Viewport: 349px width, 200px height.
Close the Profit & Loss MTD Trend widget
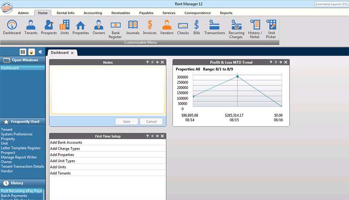pyautogui.click(x=286, y=62)
